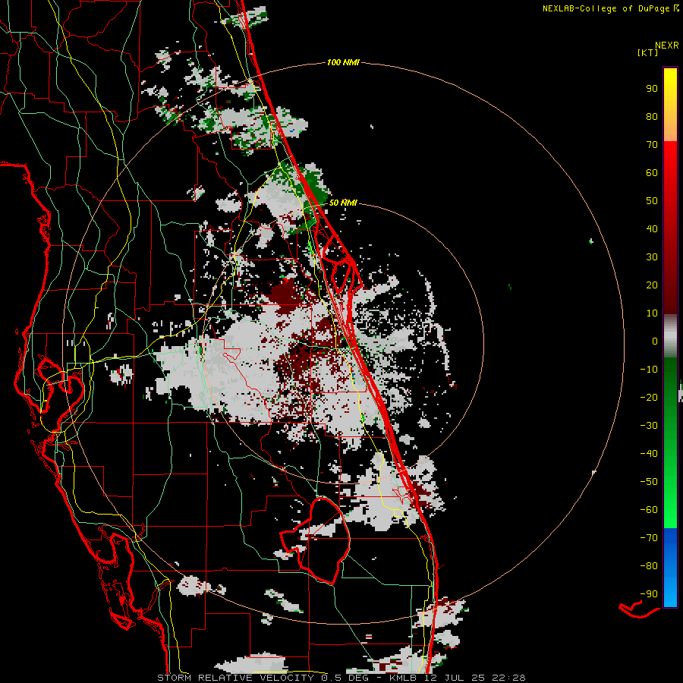The width and height of the screenshot is (683, 683).
Task: Click the 0 knot scale label
Action: 655,341
